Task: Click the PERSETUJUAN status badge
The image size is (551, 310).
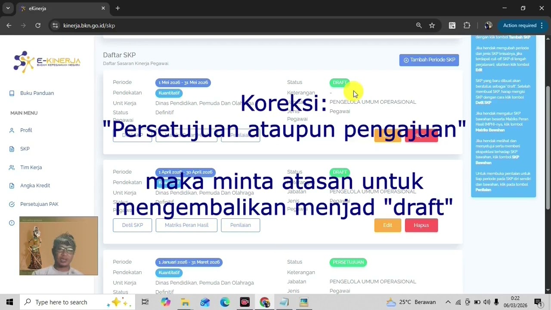Action: point(348,262)
